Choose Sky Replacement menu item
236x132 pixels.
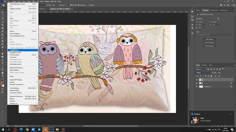pos(23,64)
